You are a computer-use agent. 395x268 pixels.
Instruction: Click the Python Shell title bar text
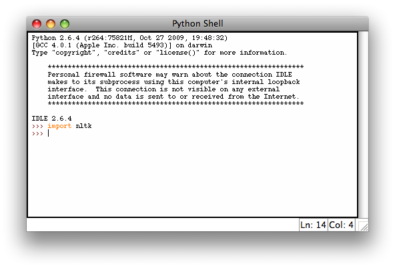(x=197, y=23)
